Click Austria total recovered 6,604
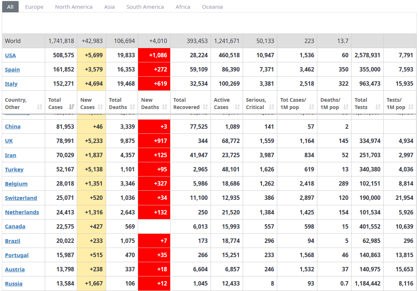This screenshot has width=419, height=291. click(x=200, y=269)
